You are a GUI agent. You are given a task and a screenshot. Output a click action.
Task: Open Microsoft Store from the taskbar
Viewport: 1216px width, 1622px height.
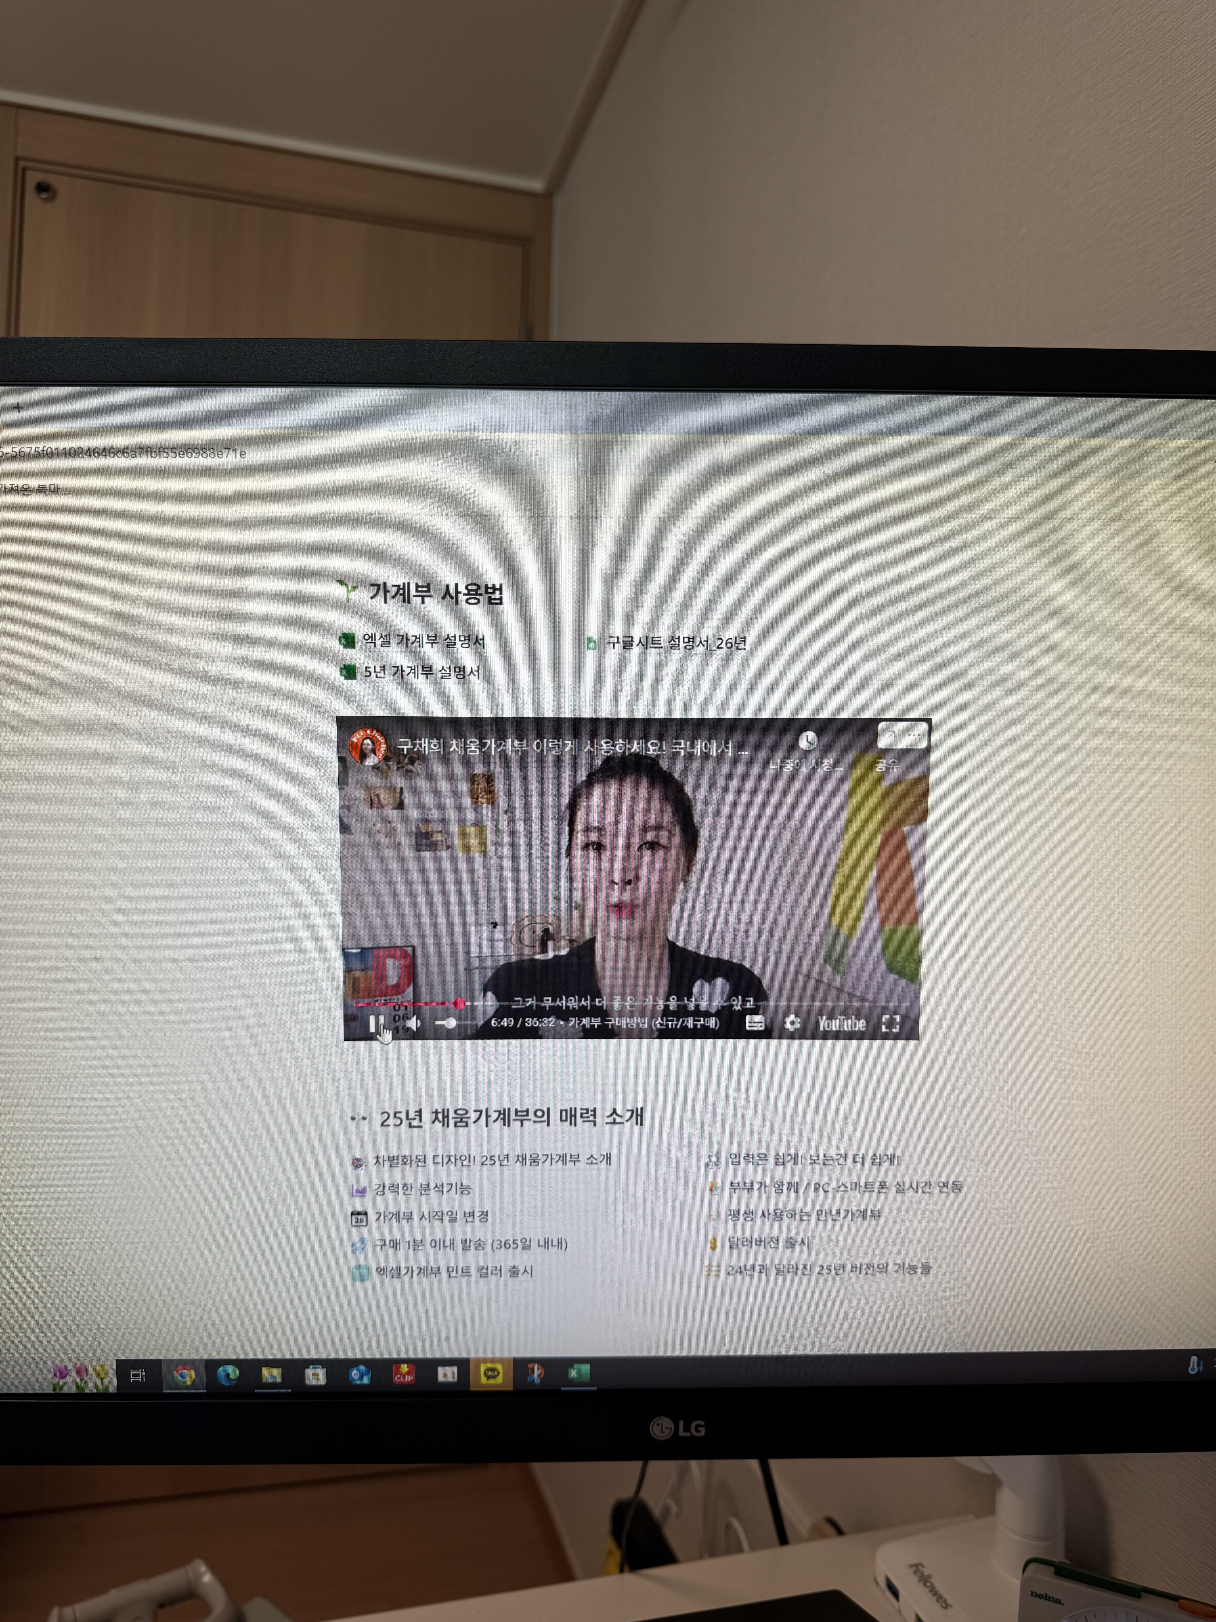[316, 1375]
